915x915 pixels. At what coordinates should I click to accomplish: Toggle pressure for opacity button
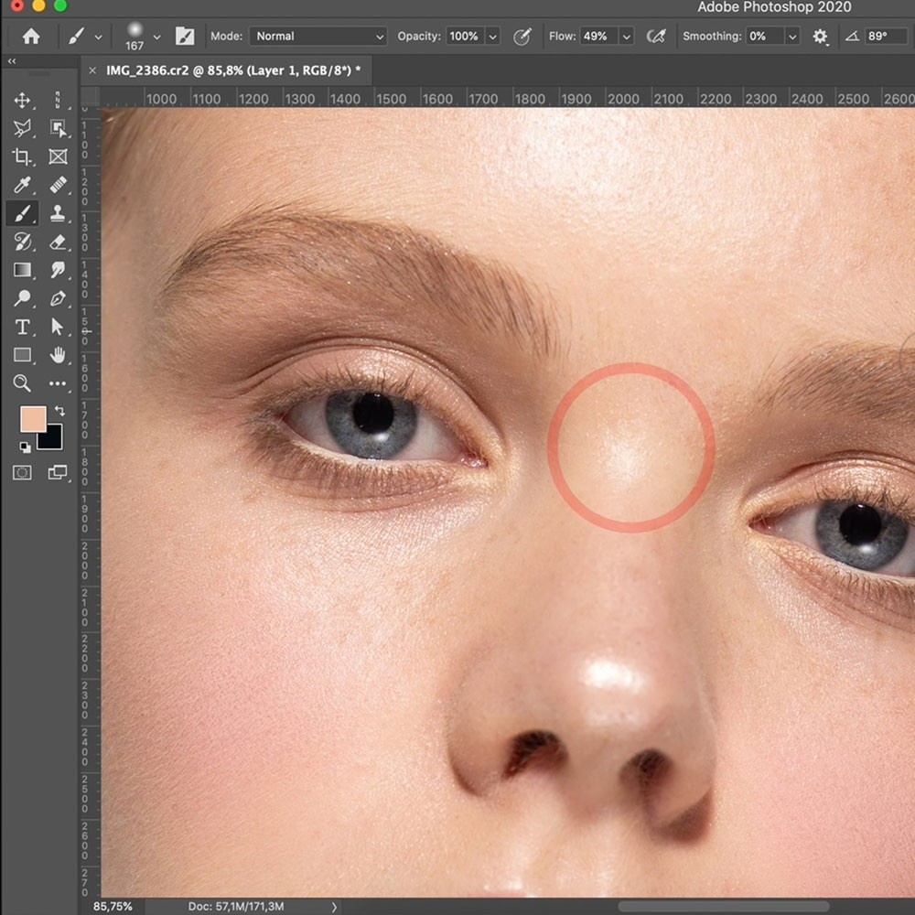tap(522, 37)
